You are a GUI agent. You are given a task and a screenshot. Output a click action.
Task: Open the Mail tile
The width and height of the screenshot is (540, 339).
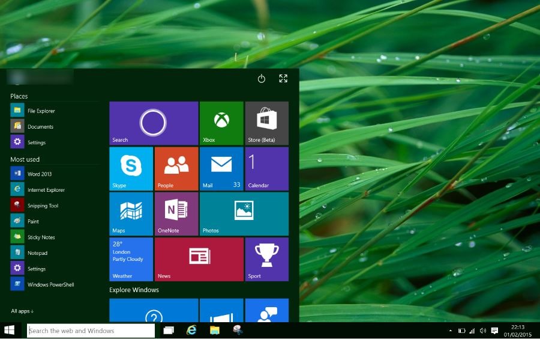pos(221,168)
